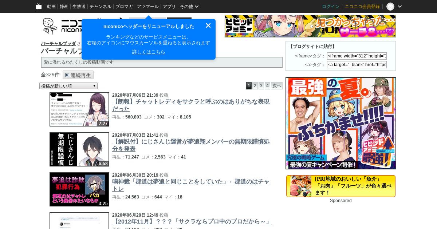The height and width of the screenshot is (229, 437).
Task: Open the チャンネル header link
Action: (x=101, y=7)
